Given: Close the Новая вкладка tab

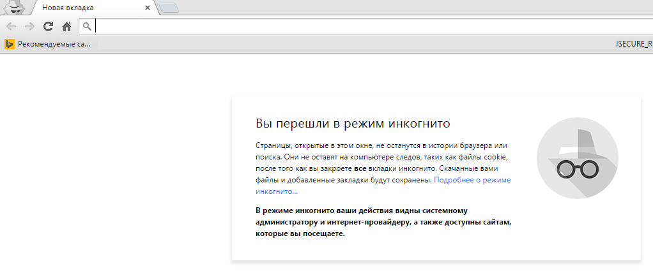Looking at the screenshot, I should pyautogui.click(x=148, y=8).
